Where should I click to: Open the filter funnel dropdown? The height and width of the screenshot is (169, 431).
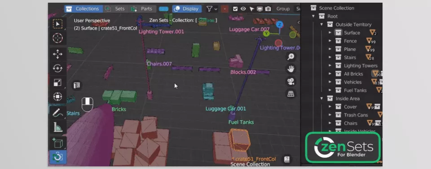tap(211, 9)
